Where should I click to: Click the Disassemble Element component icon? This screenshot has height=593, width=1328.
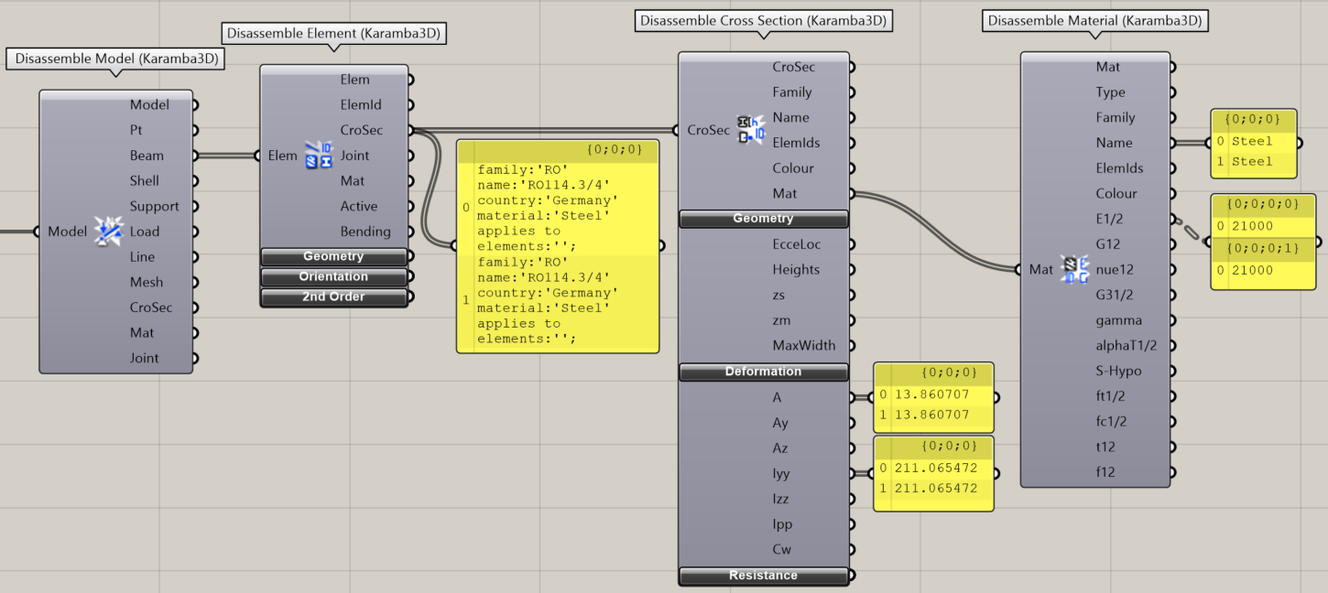point(319,156)
